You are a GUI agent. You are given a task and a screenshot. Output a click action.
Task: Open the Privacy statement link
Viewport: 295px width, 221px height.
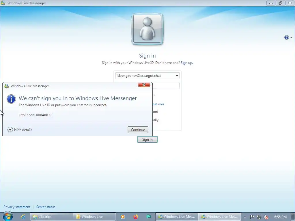(17, 207)
